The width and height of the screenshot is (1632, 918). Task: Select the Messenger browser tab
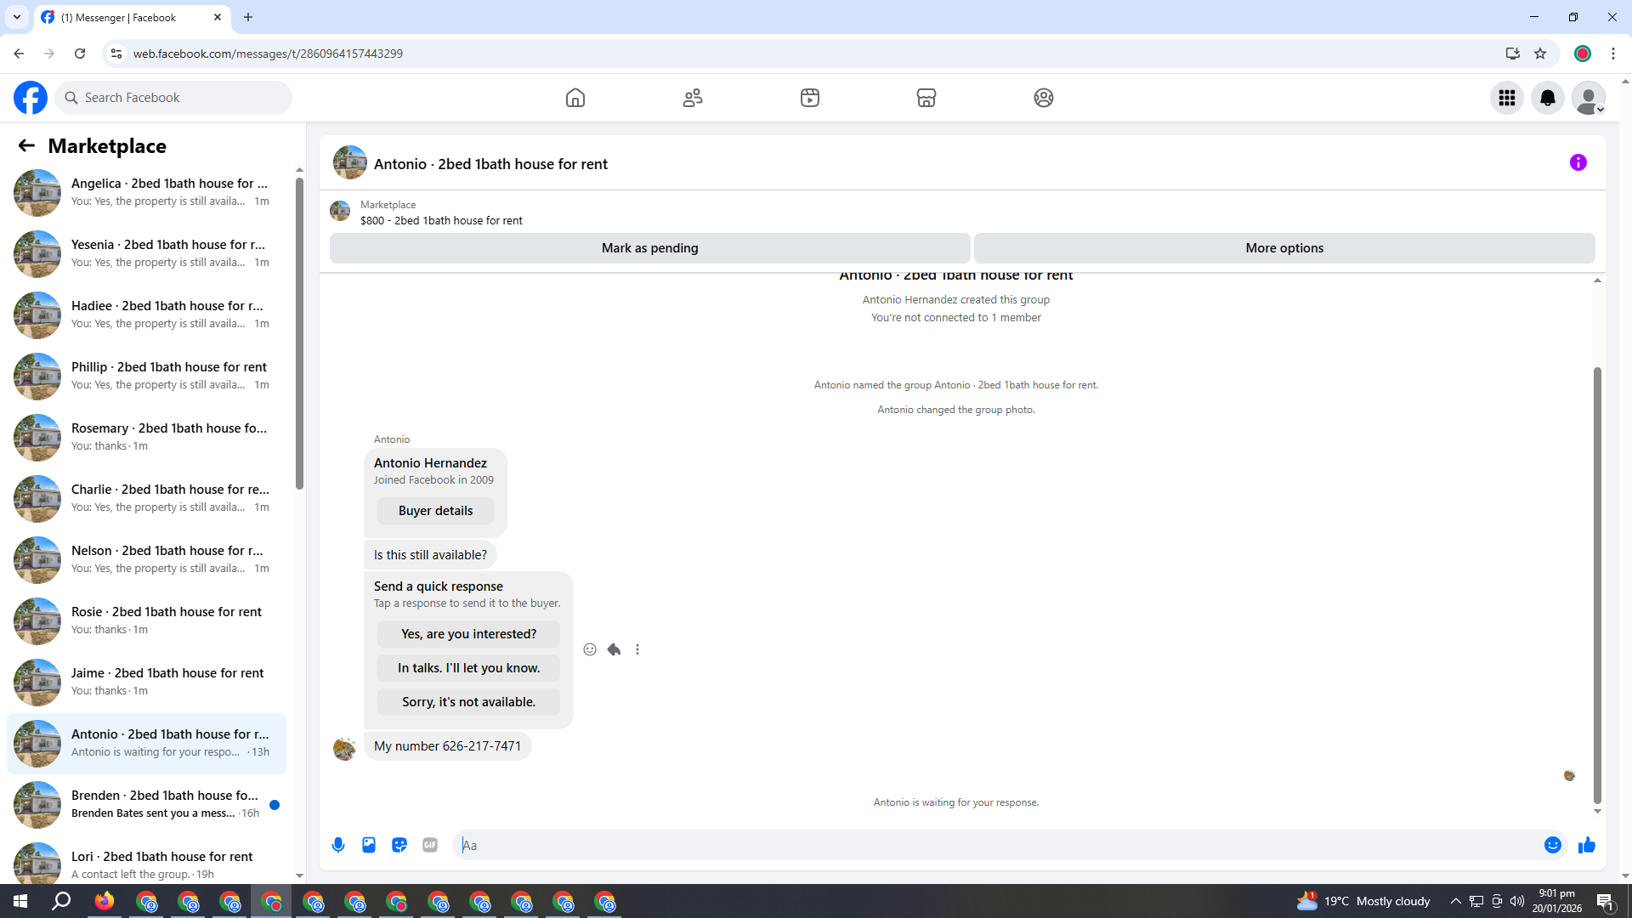coord(133,17)
